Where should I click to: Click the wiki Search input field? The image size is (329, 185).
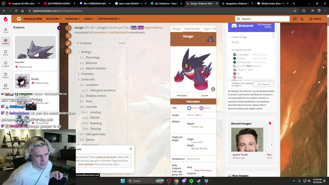[262, 19]
